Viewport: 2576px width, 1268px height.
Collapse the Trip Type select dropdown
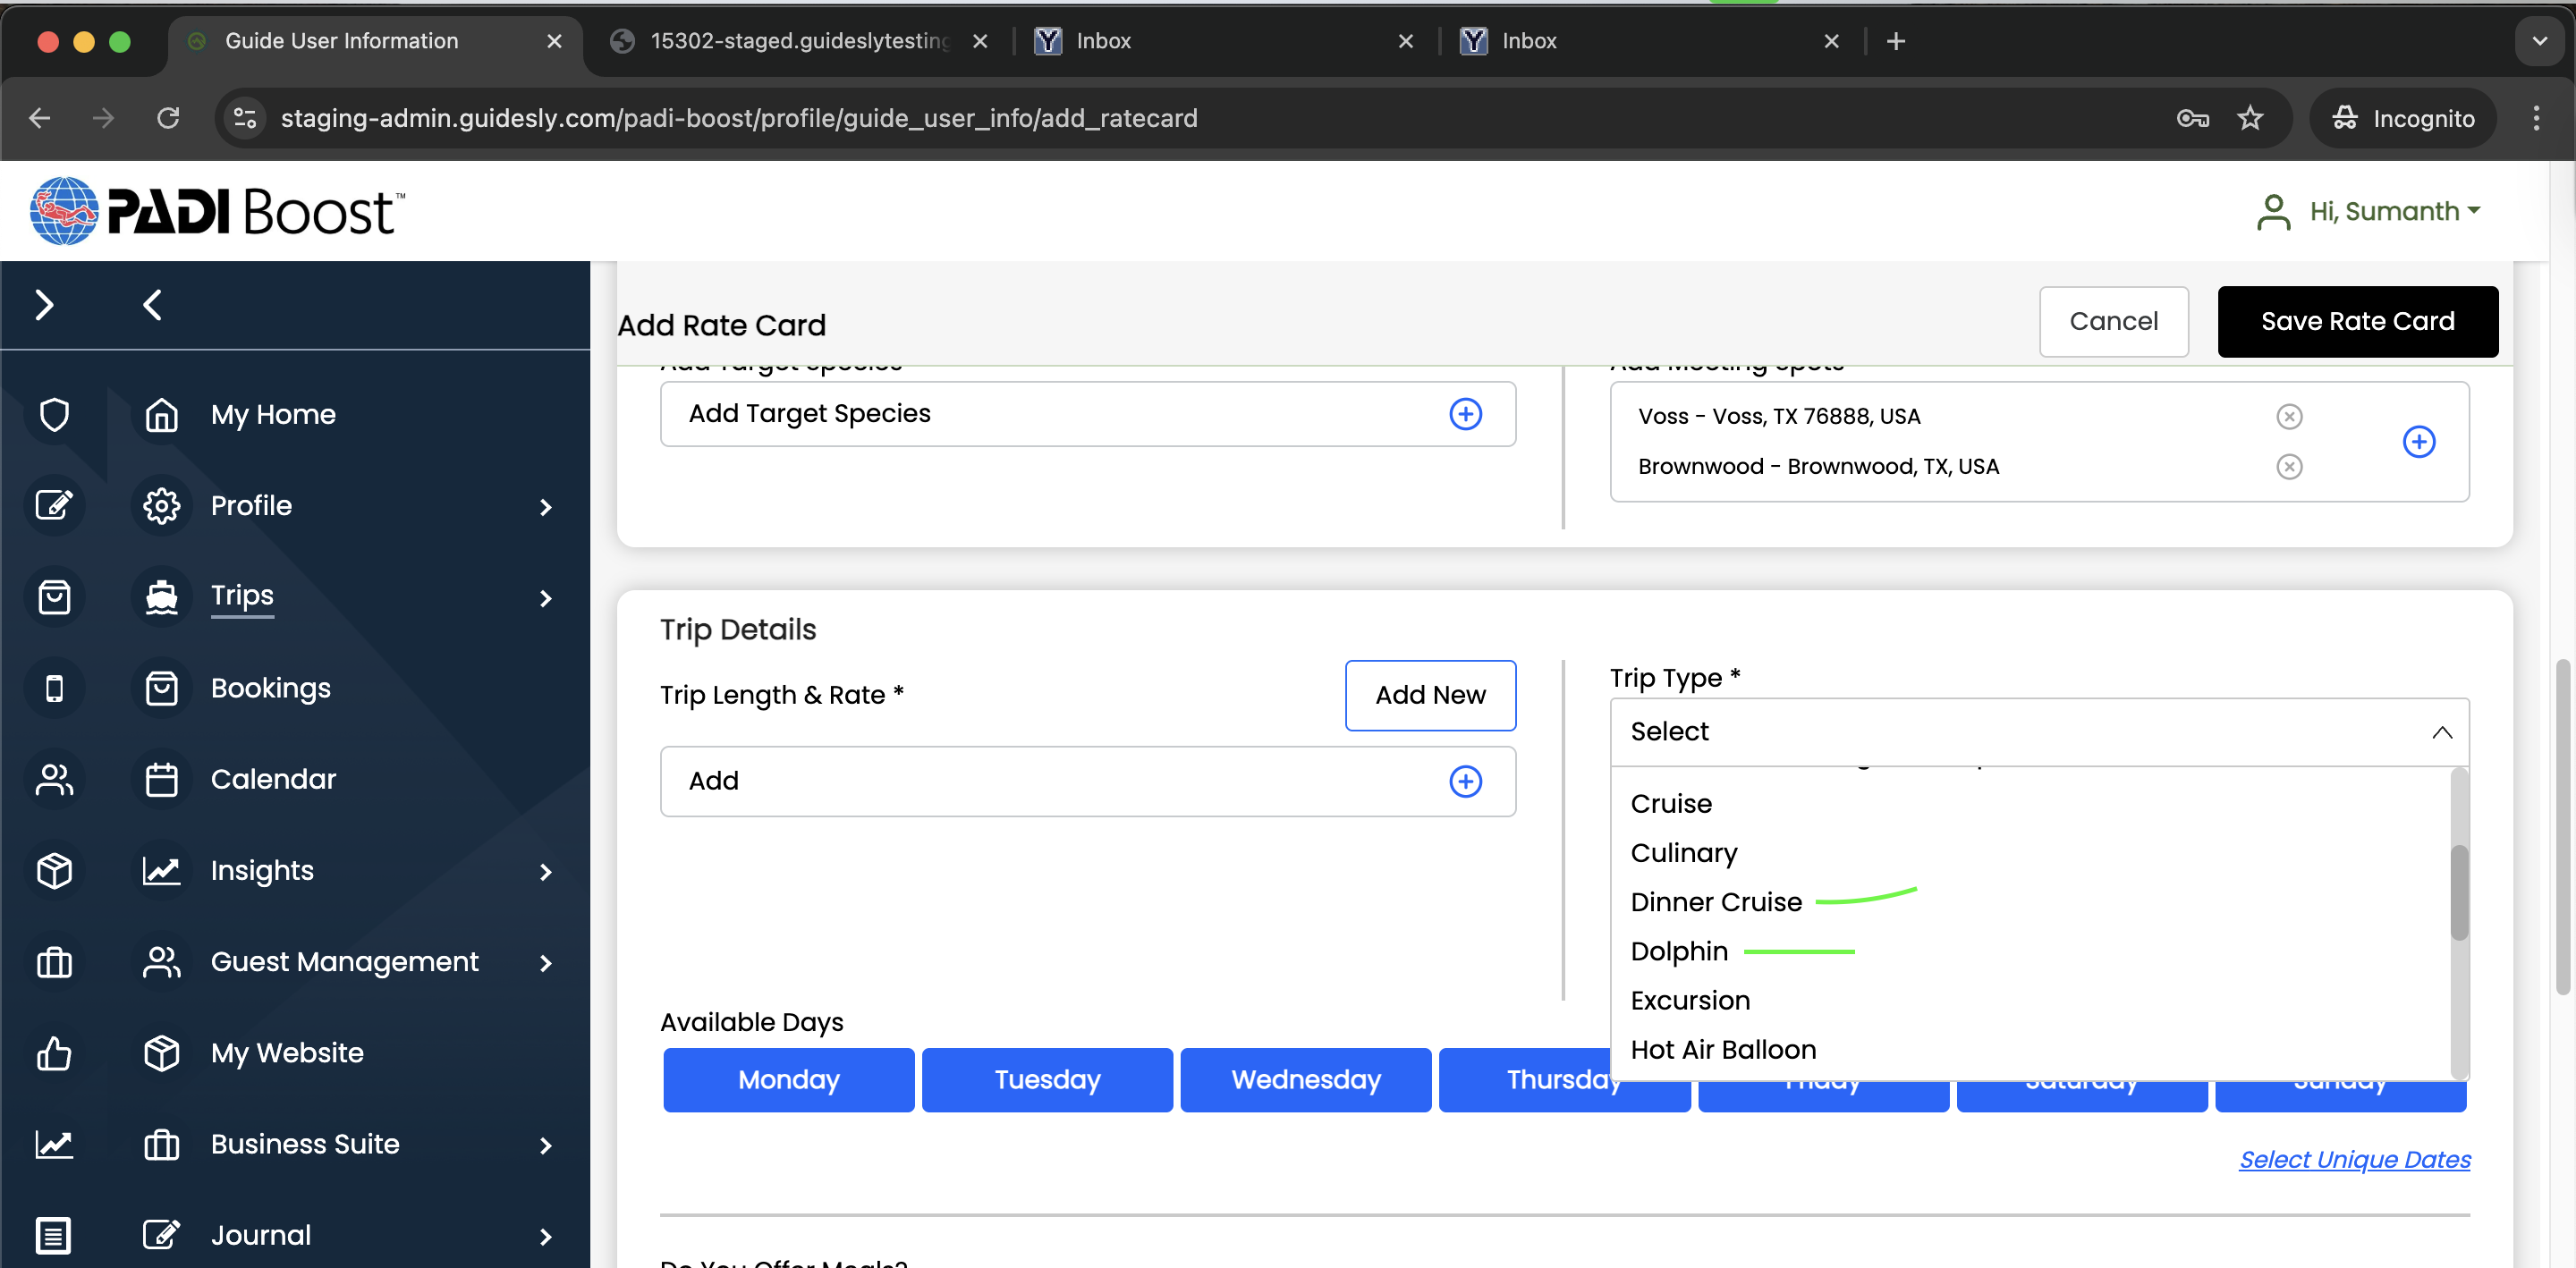2441,731
